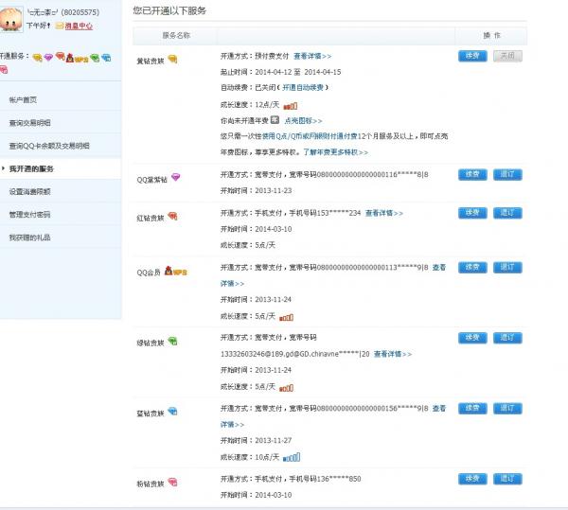
Task: Click 续费 button for 黄钻贵族
Action: click(472, 56)
